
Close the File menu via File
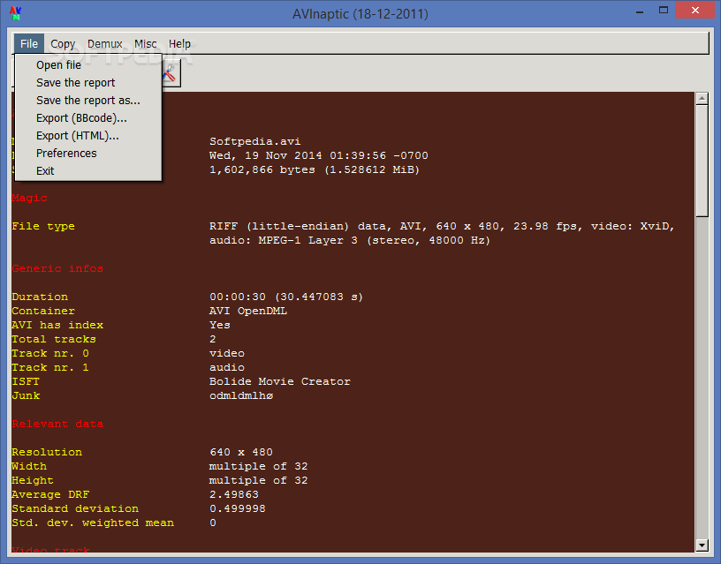click(29, 44)
